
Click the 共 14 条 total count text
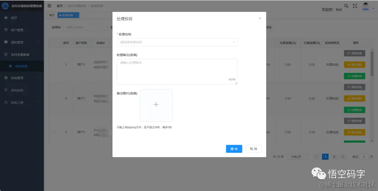tap(279, 157)
